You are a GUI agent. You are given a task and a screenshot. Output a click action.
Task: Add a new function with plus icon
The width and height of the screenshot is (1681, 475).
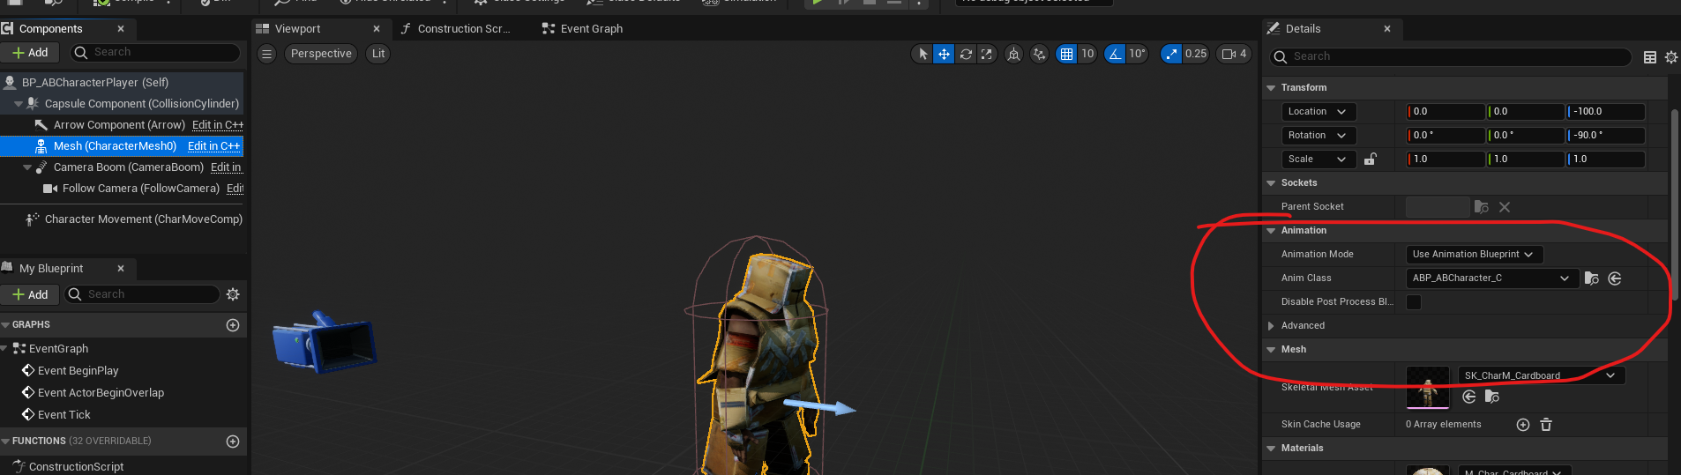[233, 442]
